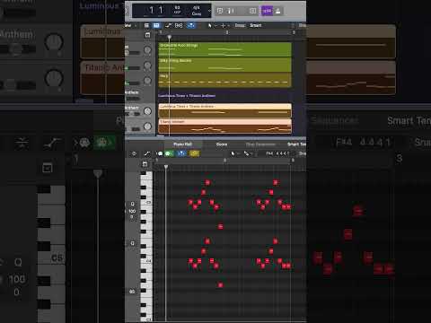Screen dimensions: 431x323
Task: Click Smart Tempo text in blurred background
Action: [x=409, y=121]
